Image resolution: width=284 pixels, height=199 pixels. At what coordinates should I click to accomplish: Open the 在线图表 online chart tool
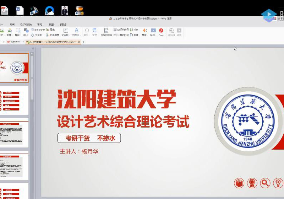pos(53,35)
